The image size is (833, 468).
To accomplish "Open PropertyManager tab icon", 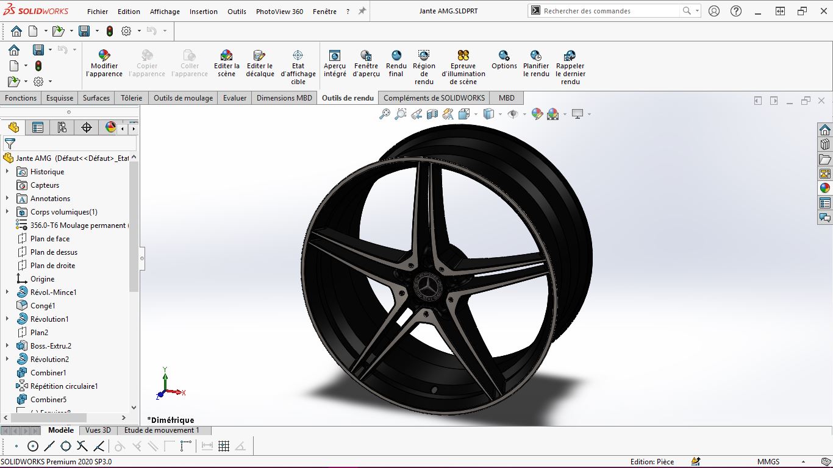I will point(38,127).
